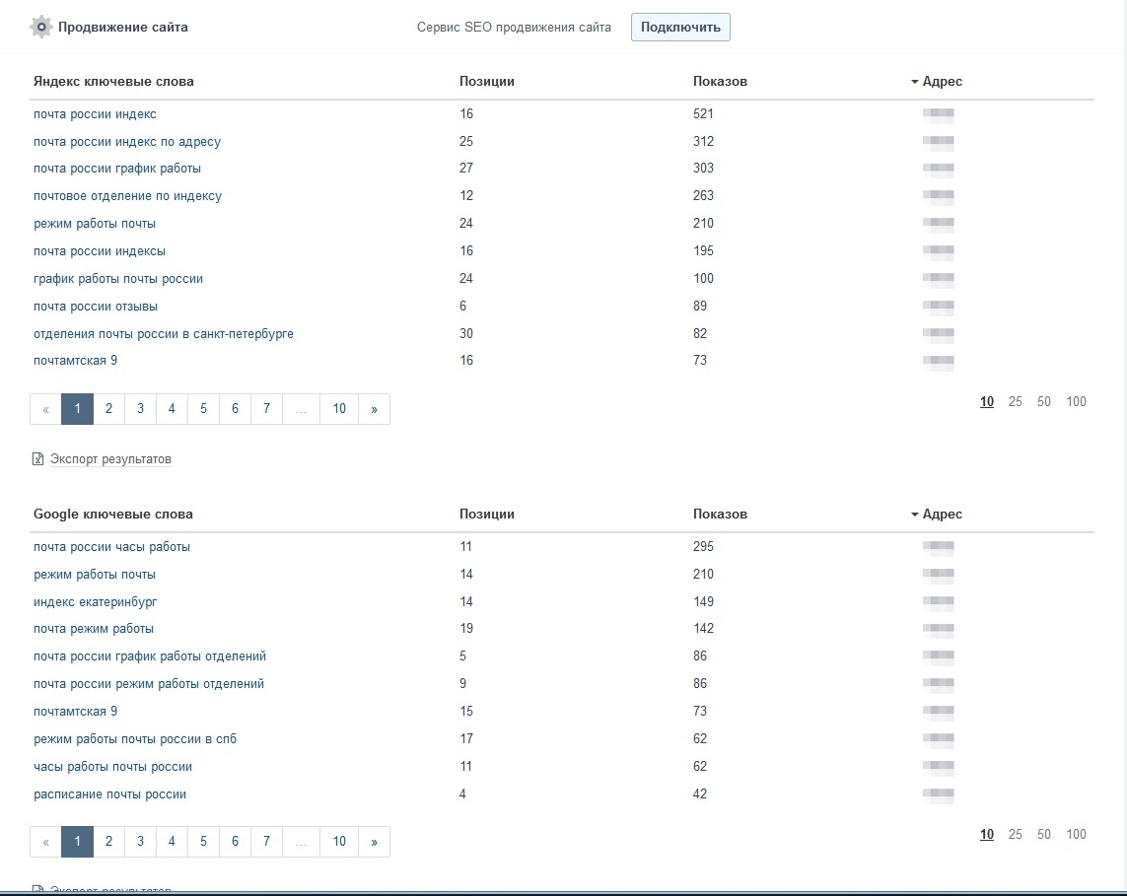Click Экспорт результатов link under Yandex table
Viewport: 1127px width, 896px height.
[110, 459]
